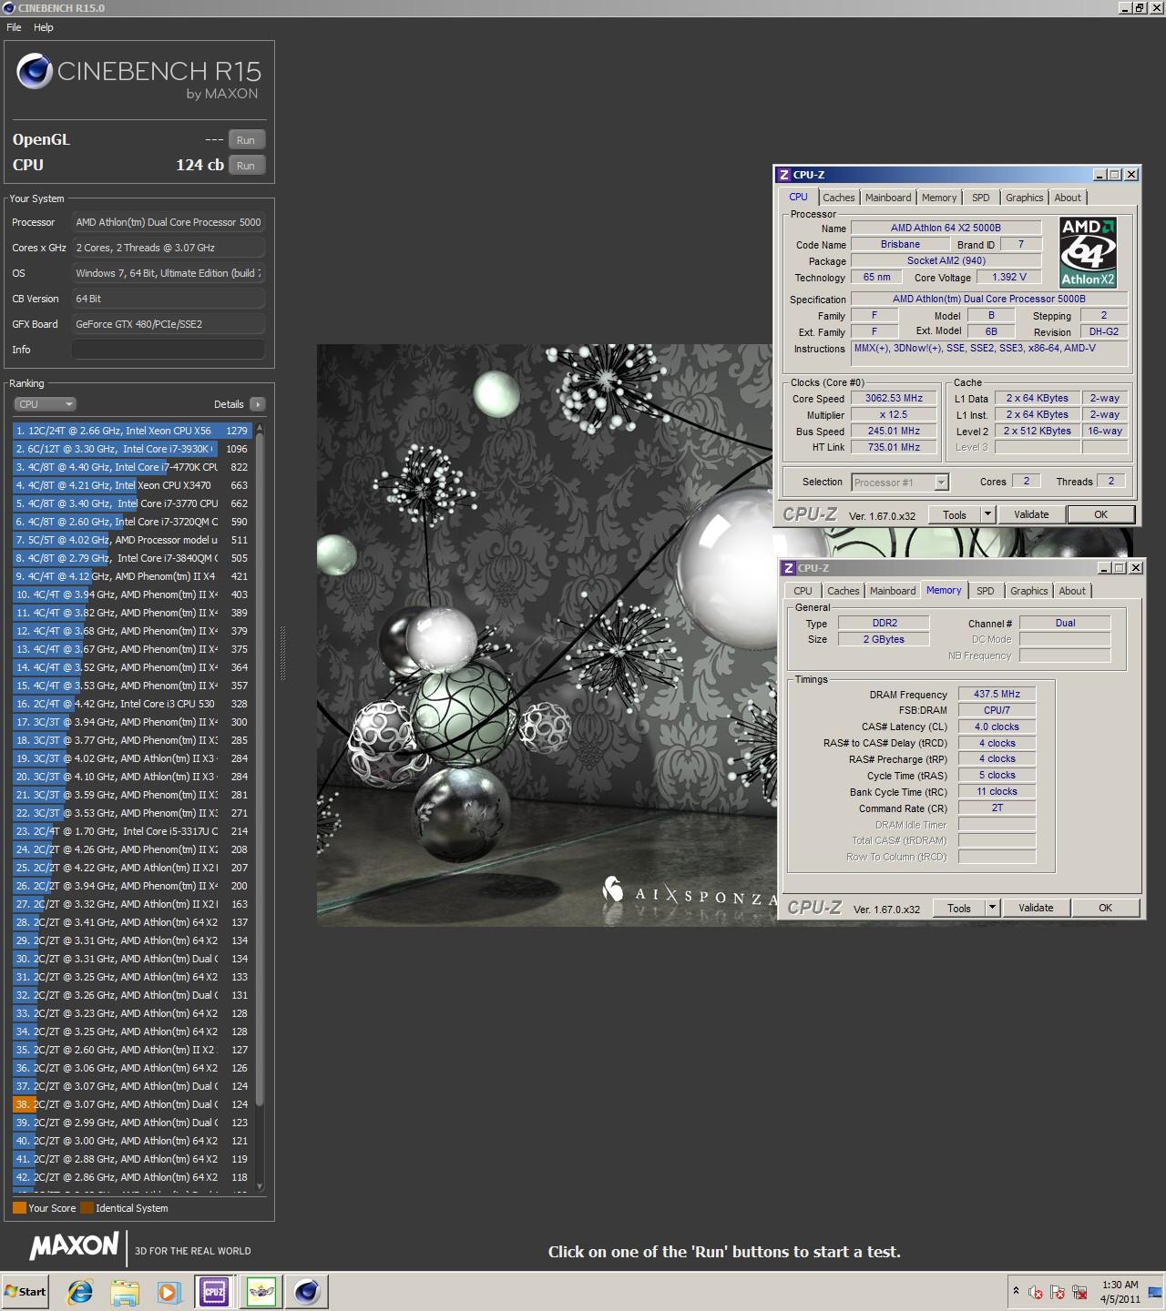Click the Core Voltage value 1.392 V
1166x1311 pixels.
tap(1009, 277)
